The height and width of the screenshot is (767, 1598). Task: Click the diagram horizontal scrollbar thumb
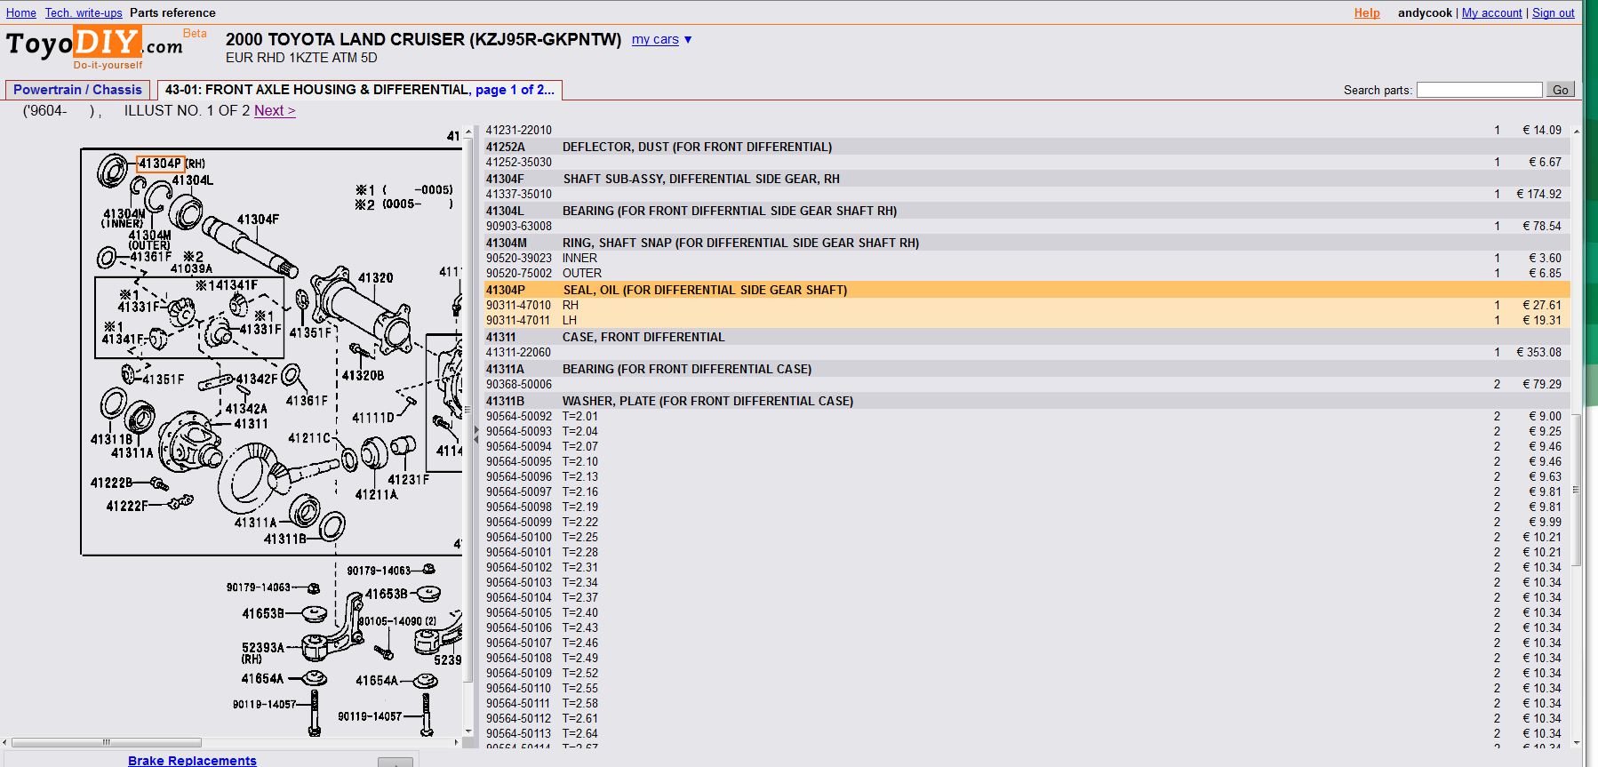107,742
